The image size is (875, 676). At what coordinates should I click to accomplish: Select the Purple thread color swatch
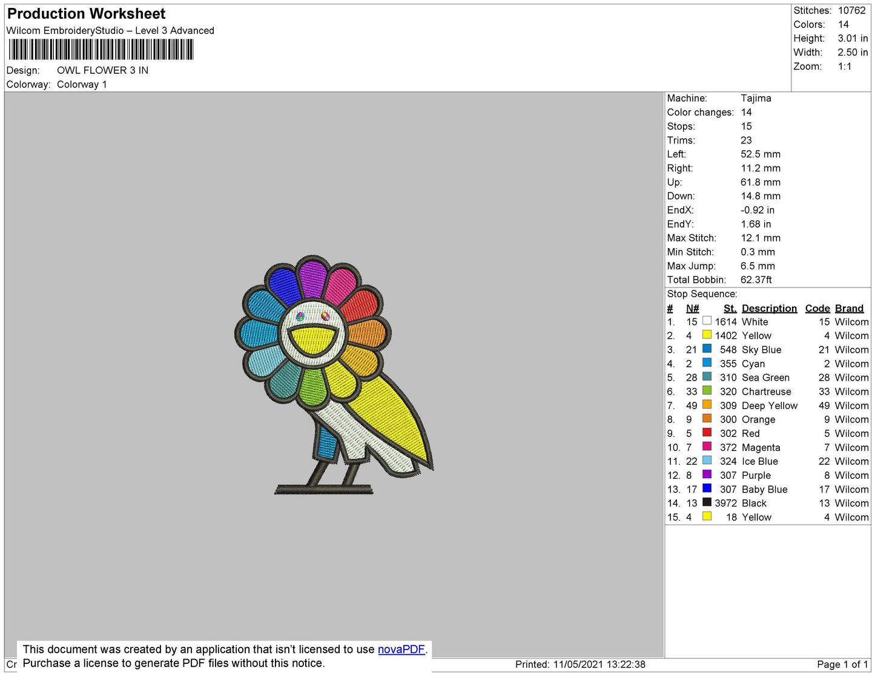click(707, 474)
